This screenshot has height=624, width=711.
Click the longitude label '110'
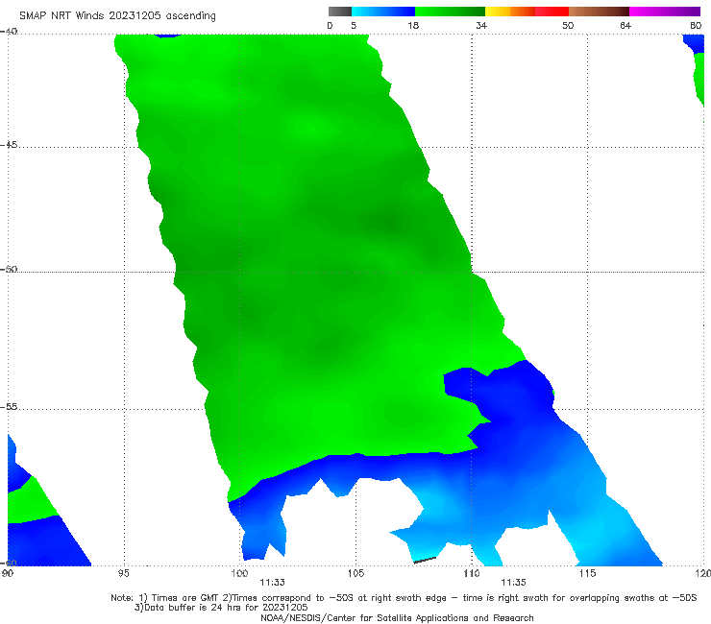pos(472,573)
